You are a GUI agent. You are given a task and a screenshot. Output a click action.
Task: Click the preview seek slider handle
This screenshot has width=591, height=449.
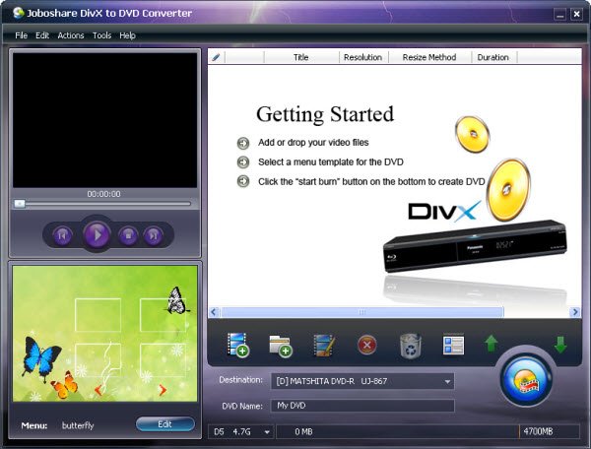pos(20,204)
